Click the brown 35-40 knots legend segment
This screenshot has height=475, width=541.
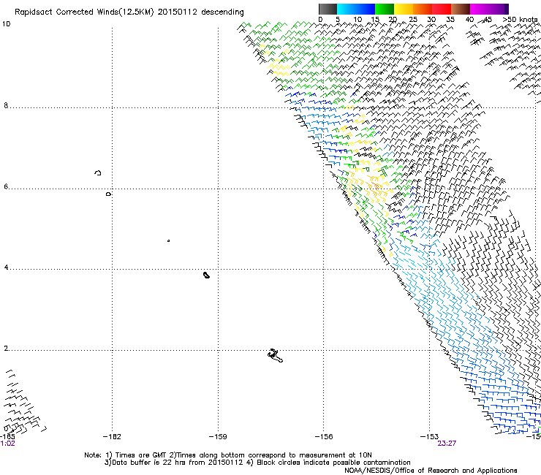tap(461, 9)
